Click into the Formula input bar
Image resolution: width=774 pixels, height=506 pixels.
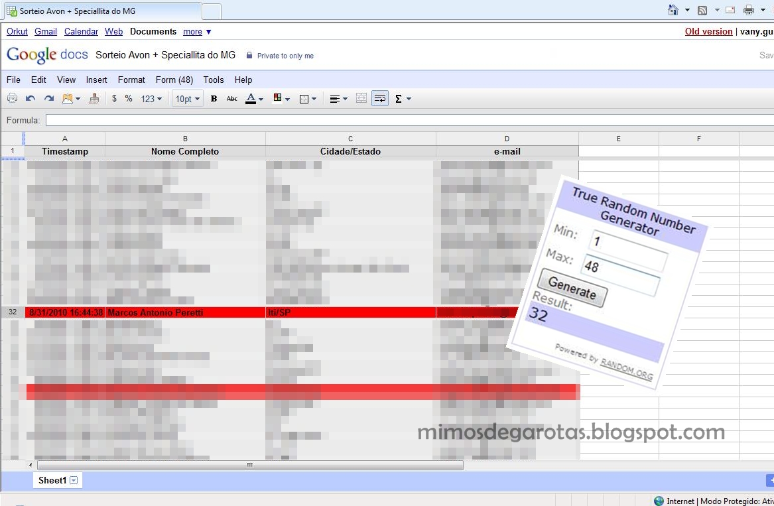click(410, 120)
